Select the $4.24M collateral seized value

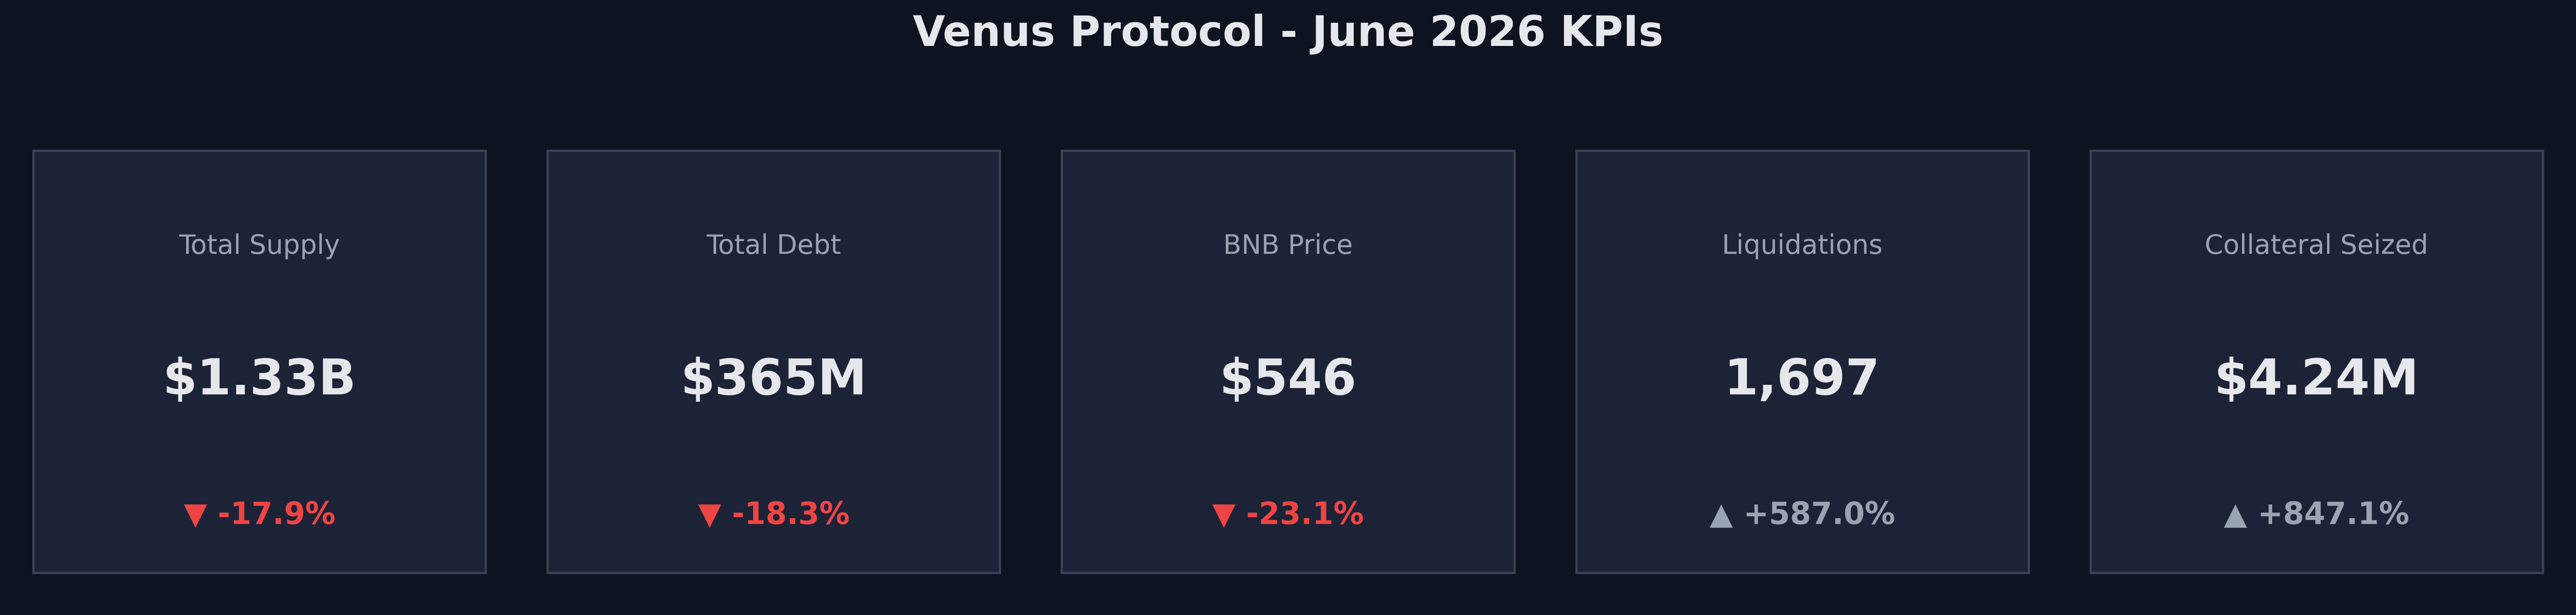coord(2316,378)
